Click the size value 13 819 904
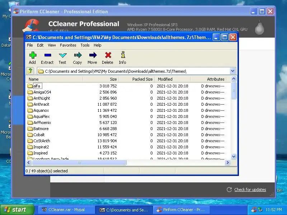This screenshot has height=215, width=287. pyautogui.click(x=107, y=141)
